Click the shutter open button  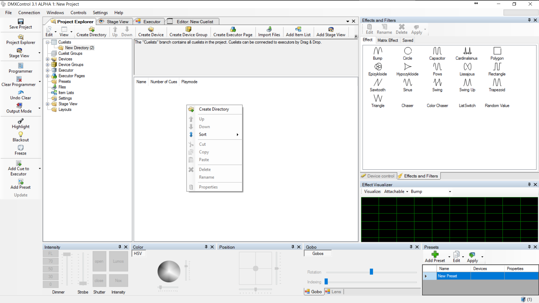[x=99, y=261]
